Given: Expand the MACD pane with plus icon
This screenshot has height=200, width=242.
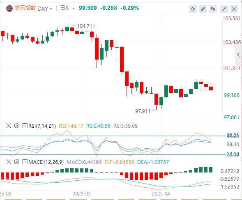Looking at the screenshot, I should tap(25, 162).
